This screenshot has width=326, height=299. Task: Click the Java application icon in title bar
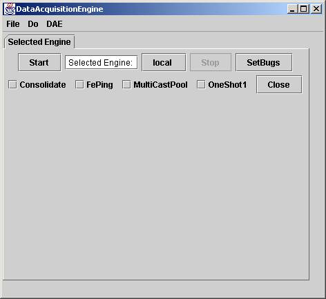10,9
